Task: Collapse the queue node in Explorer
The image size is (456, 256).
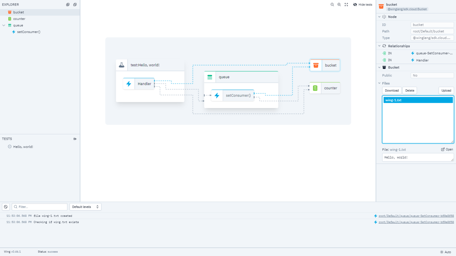Action: tap(4, 25)
